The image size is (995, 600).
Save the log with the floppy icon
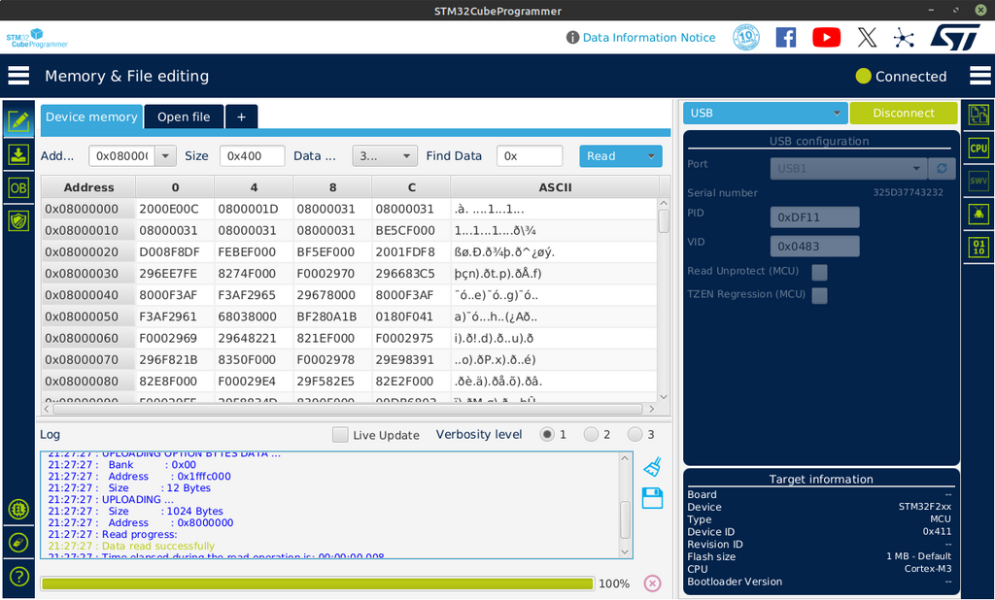(x=652, y=498)
